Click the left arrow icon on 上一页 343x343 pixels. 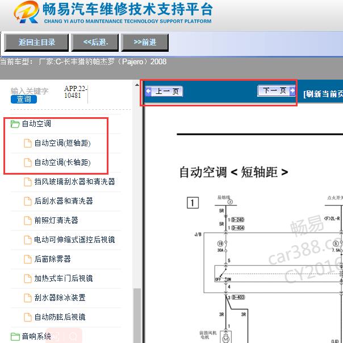(x=149, y=91)
